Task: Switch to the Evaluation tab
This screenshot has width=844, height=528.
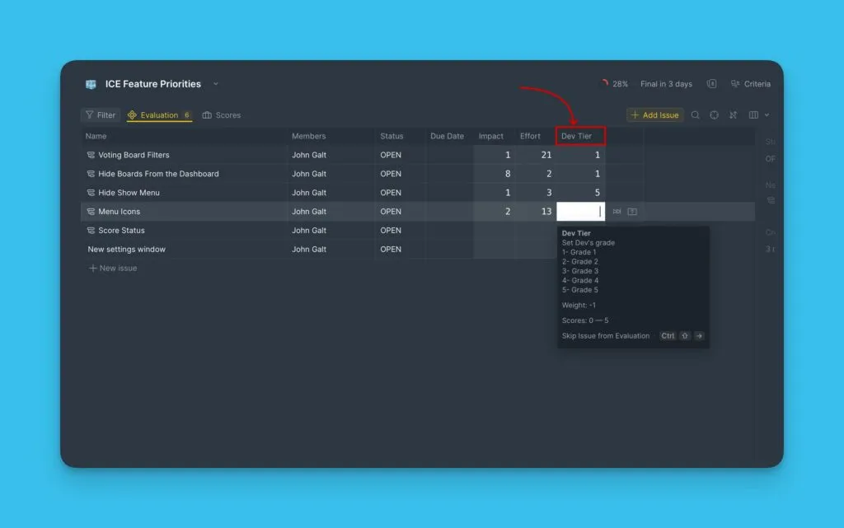Action: click(159, 115)
